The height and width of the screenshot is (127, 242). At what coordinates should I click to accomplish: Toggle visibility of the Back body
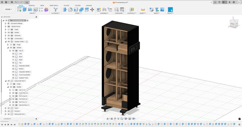[x=13, y=57]
